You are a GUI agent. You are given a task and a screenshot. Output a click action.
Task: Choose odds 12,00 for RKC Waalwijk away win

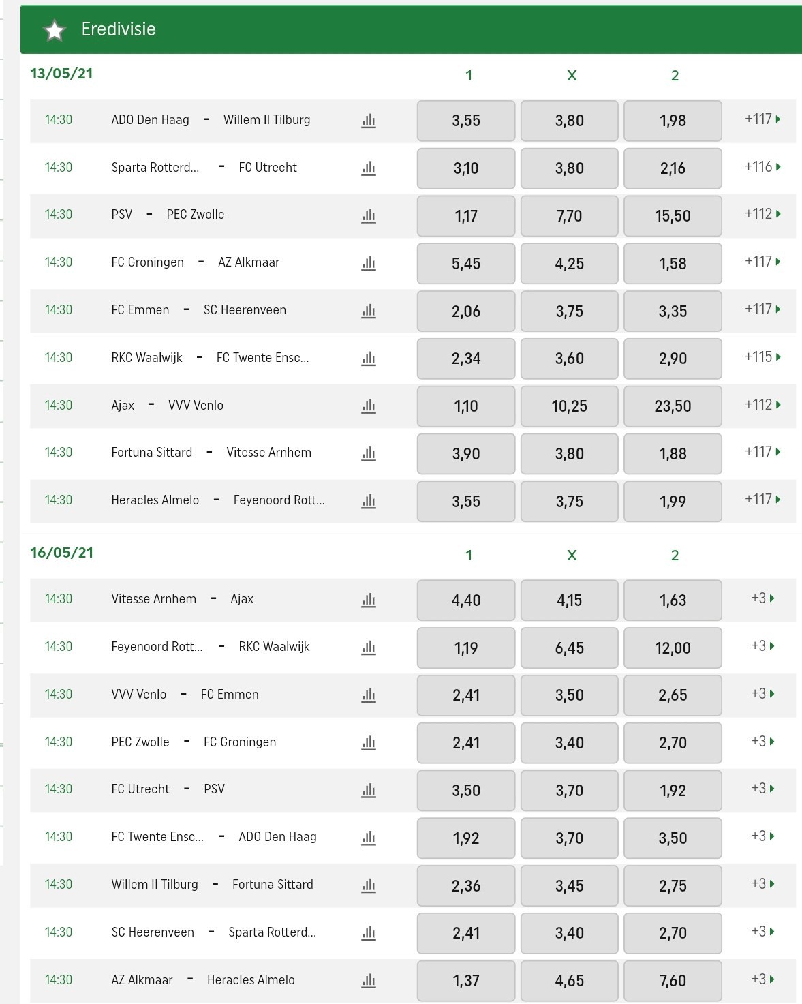(673, 648)
